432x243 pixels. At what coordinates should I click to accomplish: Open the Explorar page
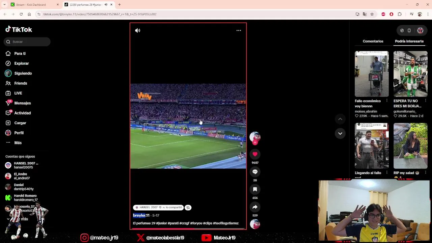click(17, 63)
